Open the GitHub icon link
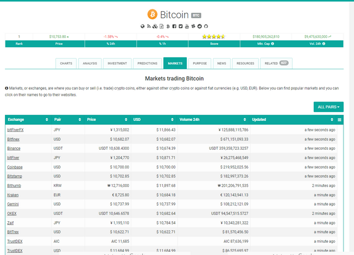Viewport: 354px width, 255px height. pos(206,27)
